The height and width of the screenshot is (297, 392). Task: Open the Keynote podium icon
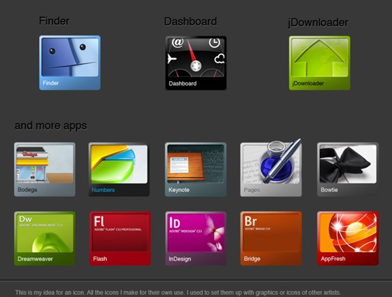coord(196,169)
